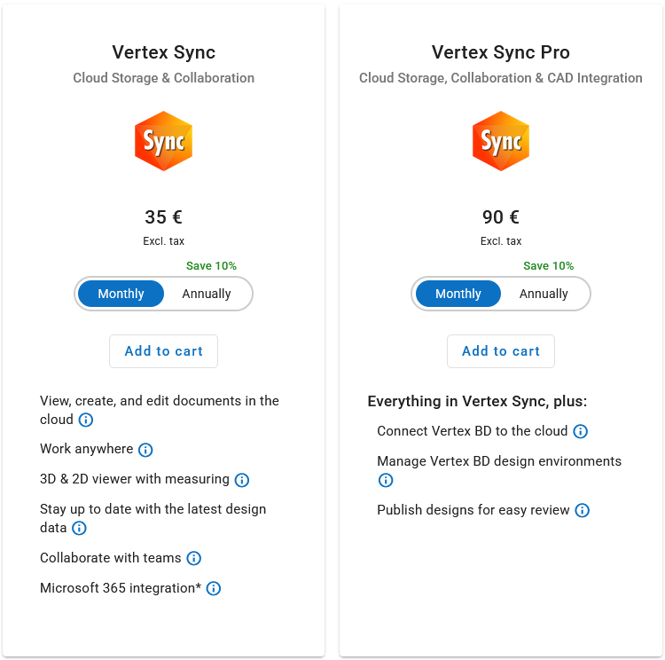The image size is (665, 660).
Task: Switch Vertex Sync Pro to Annually billing
Action: (x=544, y=294)
